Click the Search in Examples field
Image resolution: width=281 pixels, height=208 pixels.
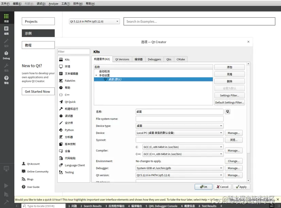point(199,21)
